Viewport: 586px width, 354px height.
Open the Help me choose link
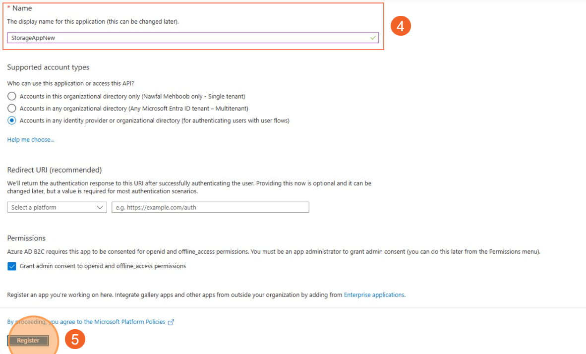tap(31, 140)
